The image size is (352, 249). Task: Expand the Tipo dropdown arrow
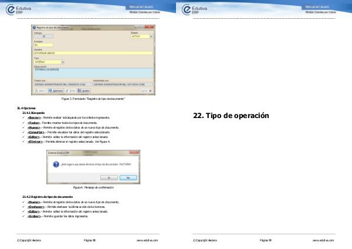62,62
